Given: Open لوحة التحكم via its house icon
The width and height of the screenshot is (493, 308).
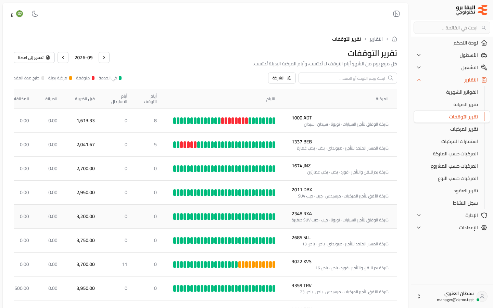Looking at the screenshot, I should tap(484, 43).
